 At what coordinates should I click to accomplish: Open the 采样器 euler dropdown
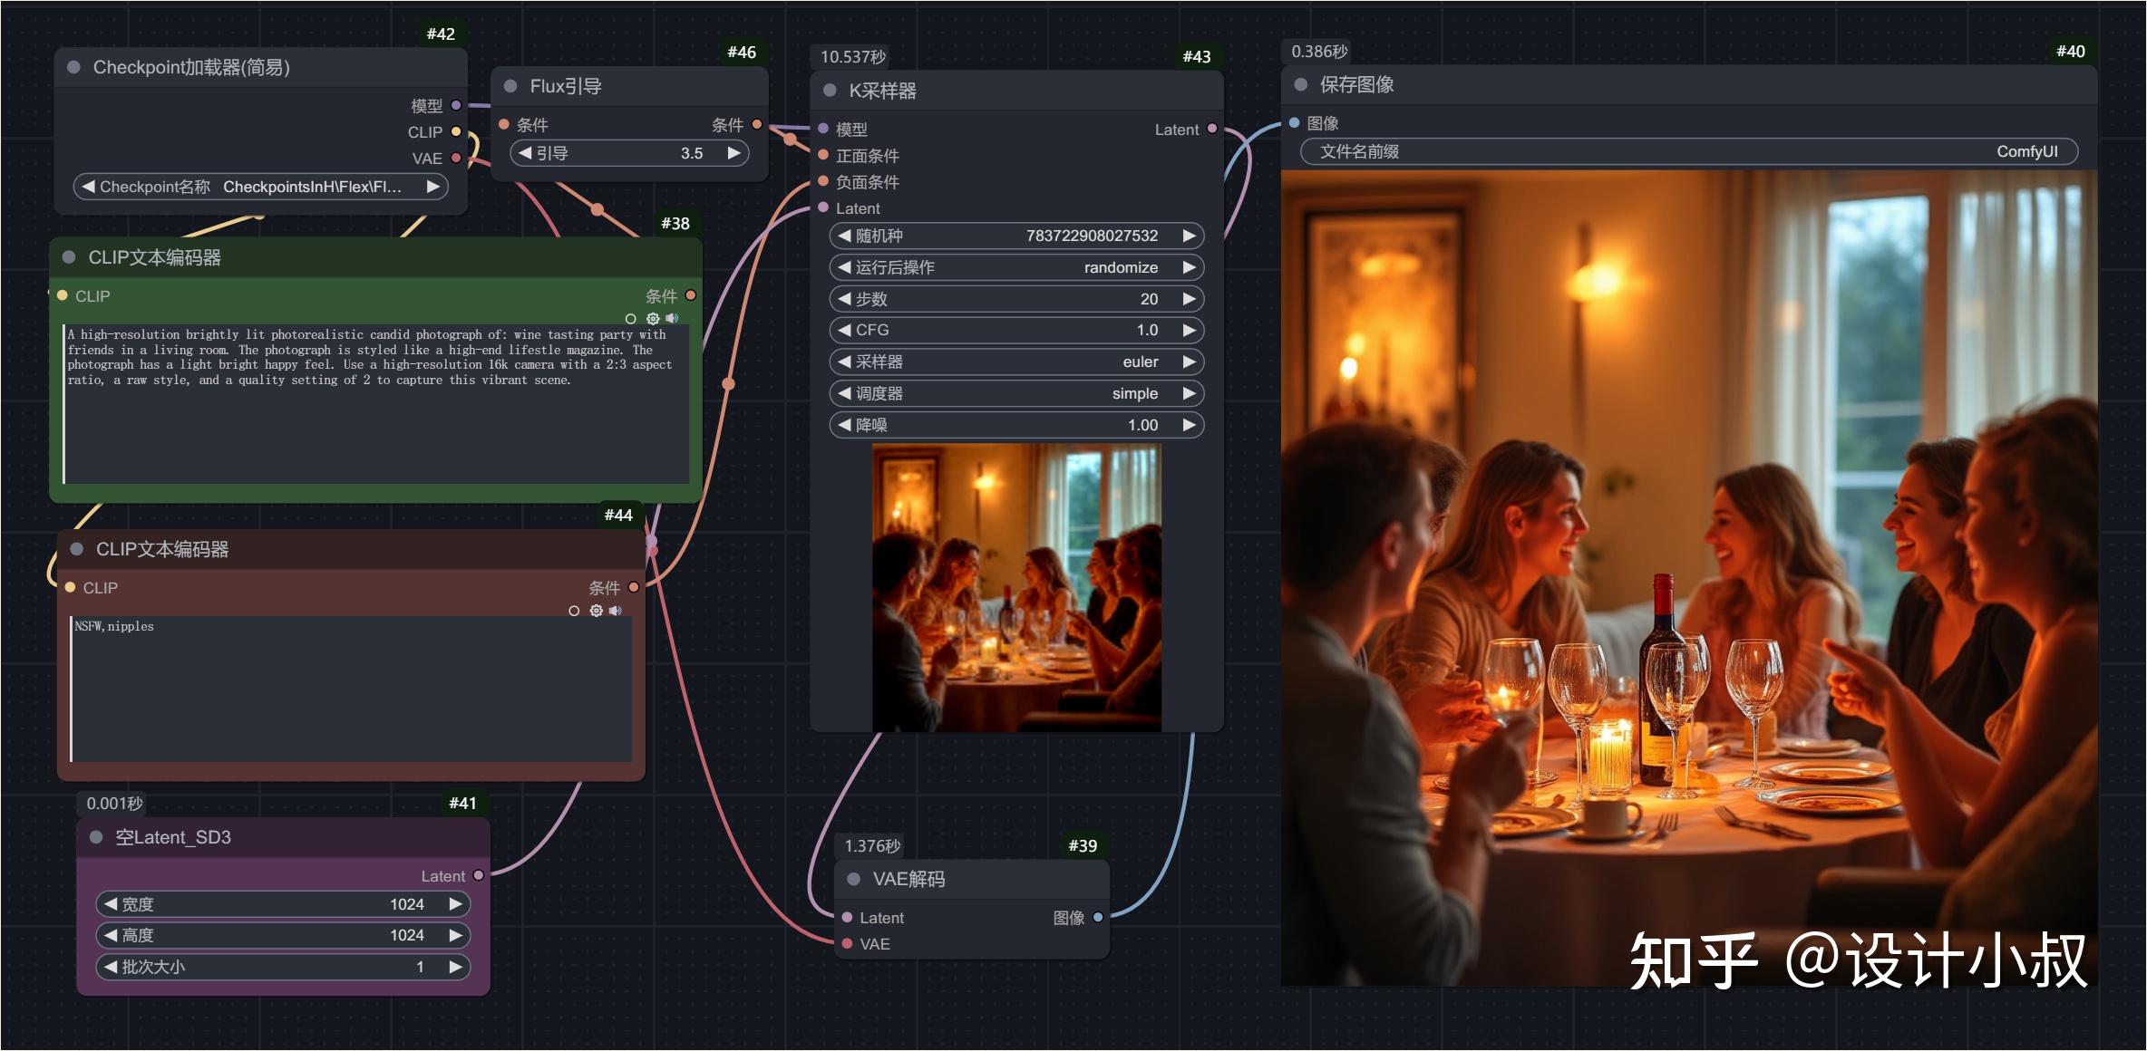[1015, 362]
